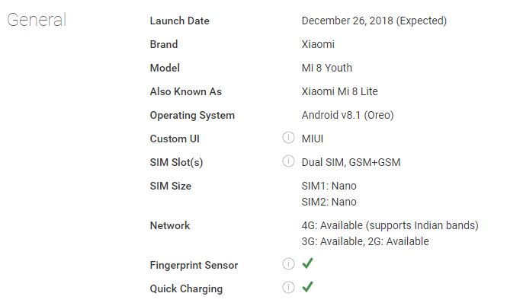Select the MIUI value text
This screenshot has height=306, width=507.
tap(313, 139)
